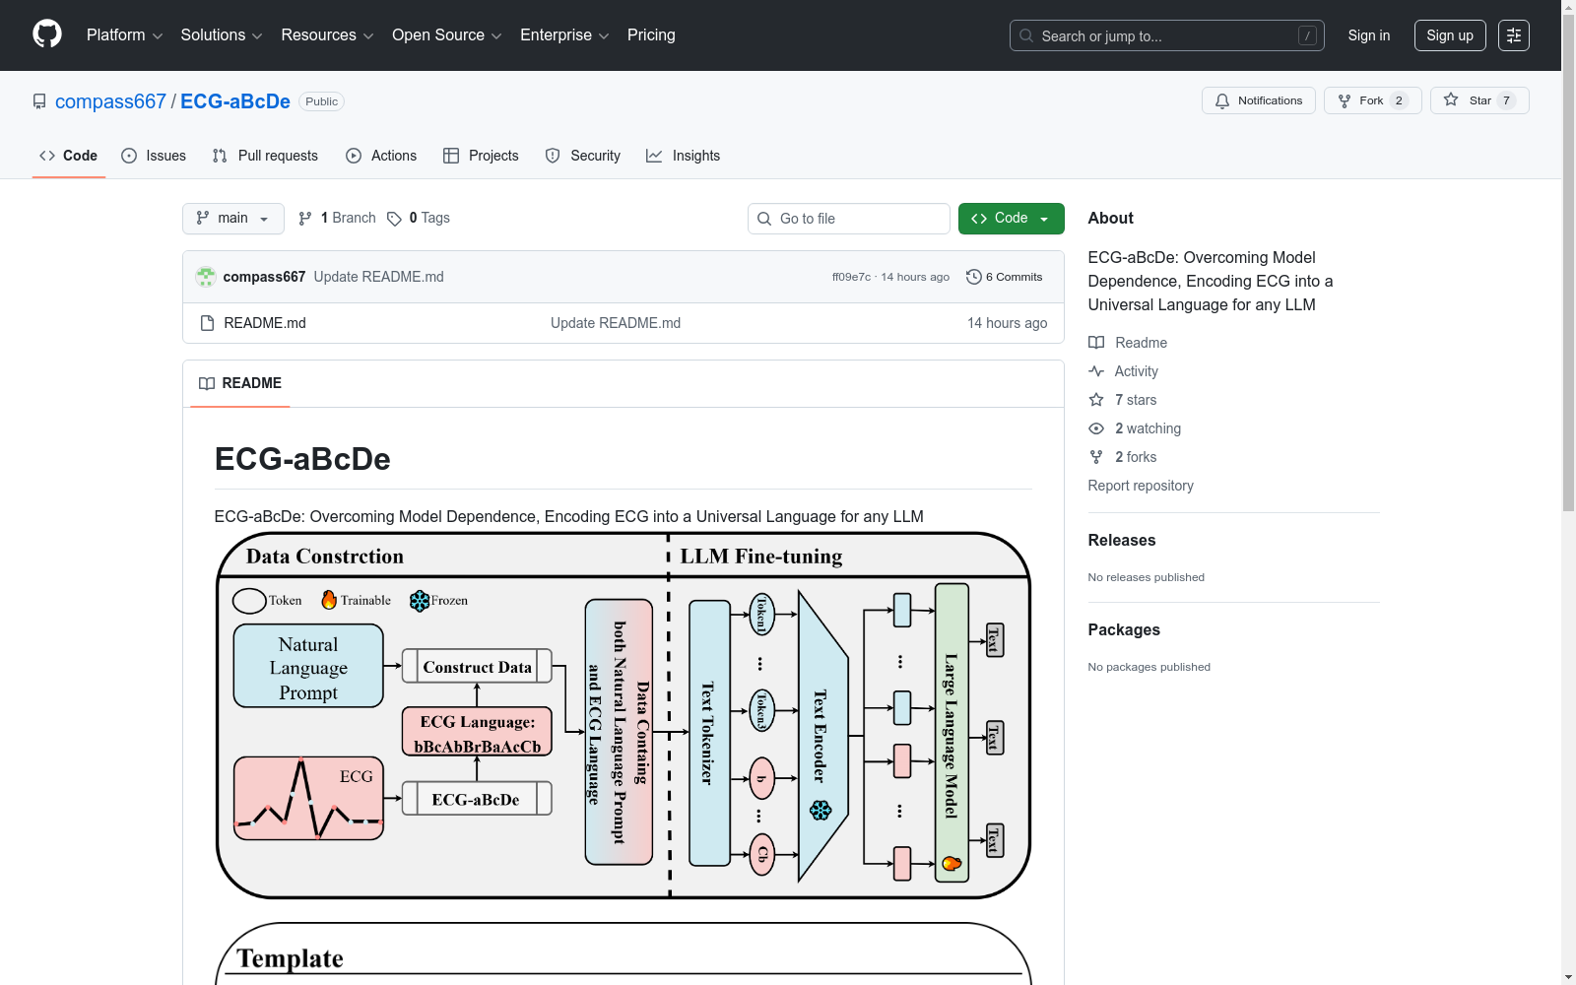Click the Sign up button
The width and height of the screenshot is (1576, 985).
point(1450,35)
